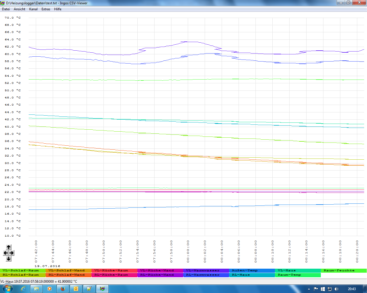This screenshot has width=367, height=293.
Task: Click the Action Center flag tray icon
Action: (x=316, y=289)
